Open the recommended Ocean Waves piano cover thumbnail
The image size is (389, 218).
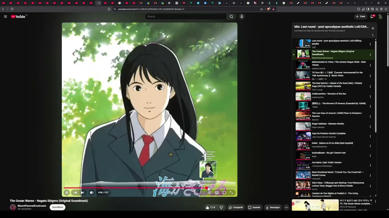point(315,205)
